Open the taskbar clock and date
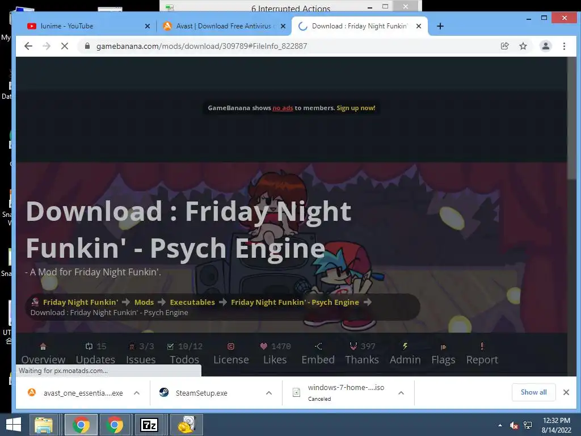Viewport: 581px width, 436px height. pos(556,425)
